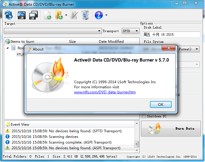205x162 pixels.
Task: Click the recycle bin delete icon
Action: coord(85,15)
